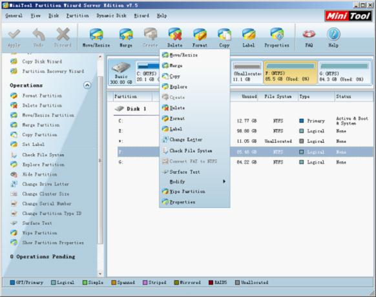Choose Change Letter in context menu
Image resolution: width=376 pixels, height=297 pixels.
click(x=194, y=139)
